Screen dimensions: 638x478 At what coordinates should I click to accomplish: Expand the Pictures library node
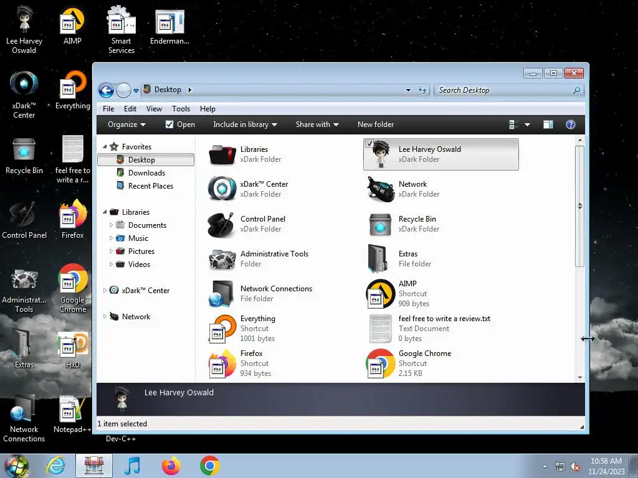(111, 251)
